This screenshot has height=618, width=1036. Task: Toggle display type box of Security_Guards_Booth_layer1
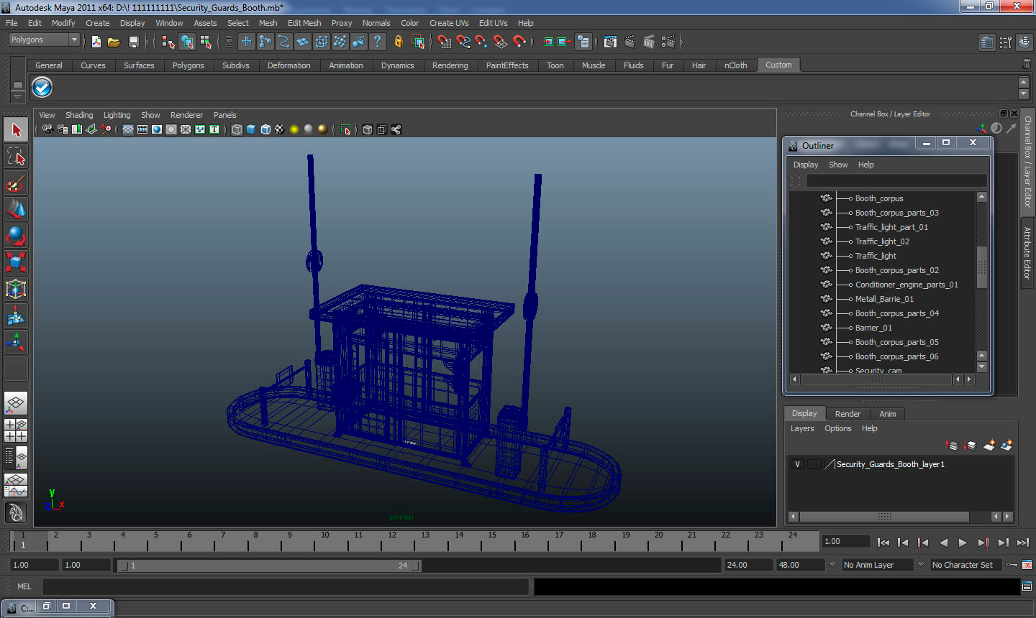[814, 464]
